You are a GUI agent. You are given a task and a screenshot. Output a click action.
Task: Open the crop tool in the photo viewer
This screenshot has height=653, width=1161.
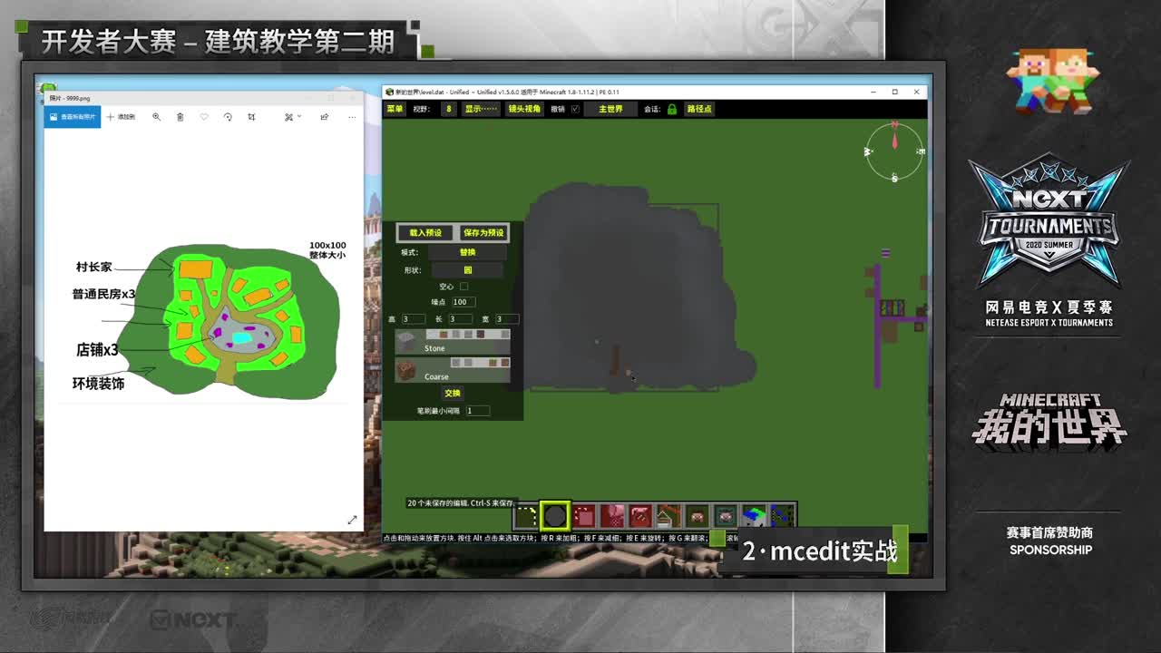tap(251, 117)
